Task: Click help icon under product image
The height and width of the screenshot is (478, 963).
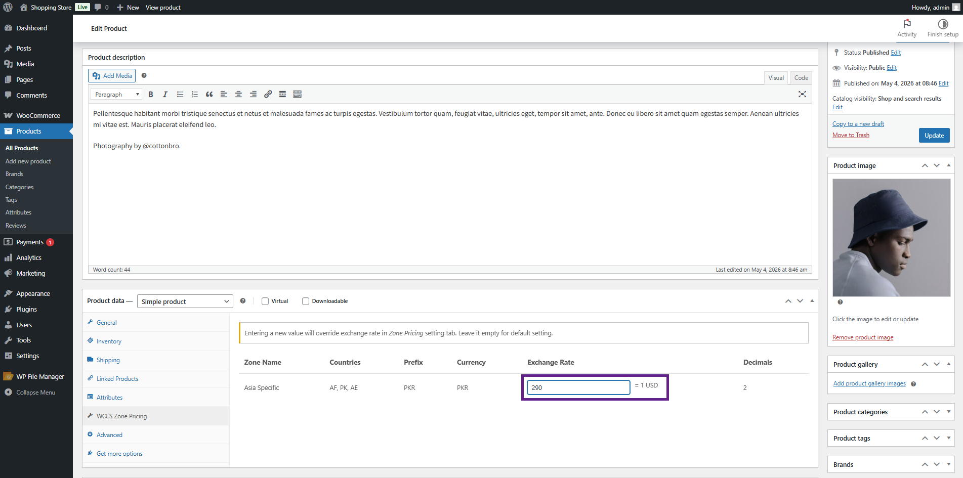Action: pos(840,302)
